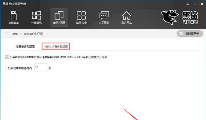206x120 pixels.
Task: Minimize the 黑鲨系统装机大师 window
Action: pyautogui.click(x=195, y=4)
